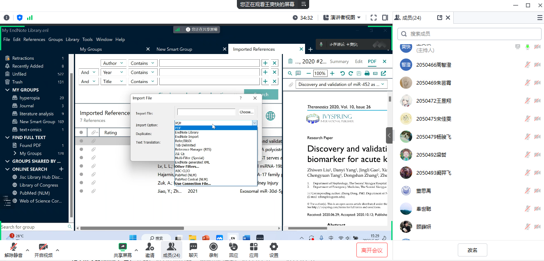Toggle side panel icon in meeting header
The width and height of the screenshot is (544, 261).
tap(385, 18)
